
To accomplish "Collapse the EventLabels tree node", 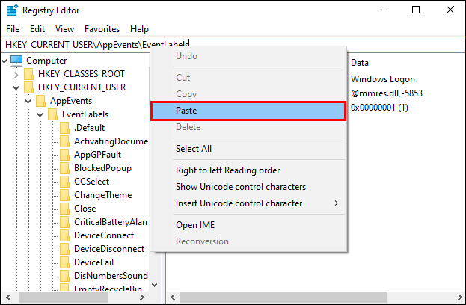I will pyautogui.click(x=40, y=114).
